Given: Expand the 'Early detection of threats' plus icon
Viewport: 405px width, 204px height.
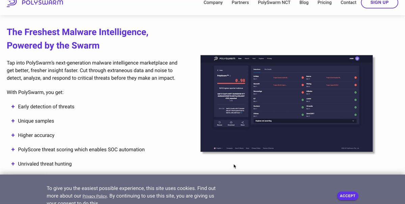Looking at the screenshot, I should [13, 106].
